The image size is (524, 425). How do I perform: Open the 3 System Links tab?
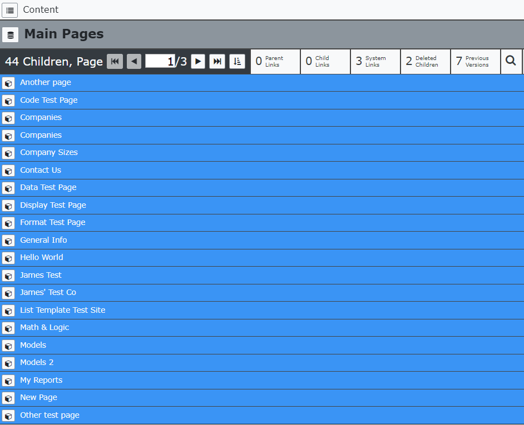pyautogui.click(x=375, y=62)
